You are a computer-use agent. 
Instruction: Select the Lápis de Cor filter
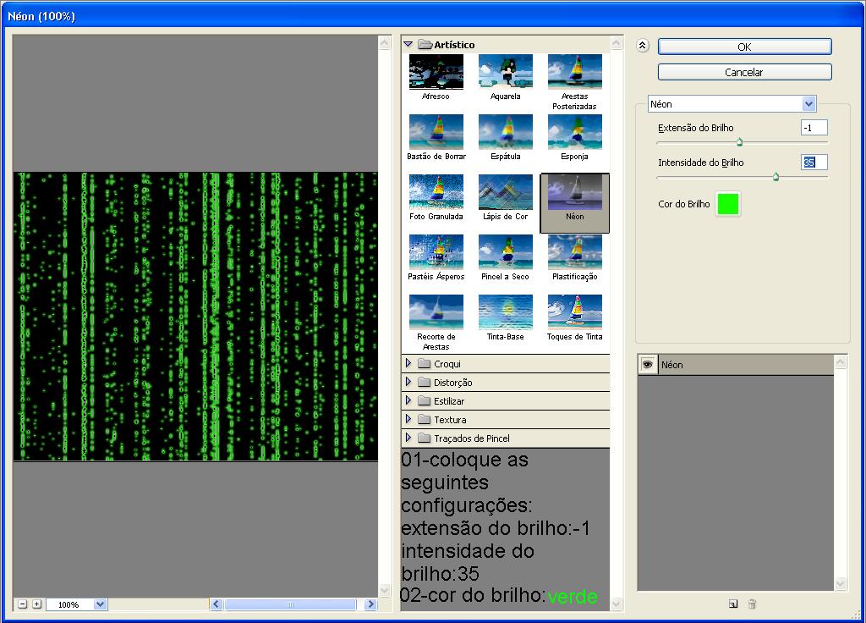505,193
